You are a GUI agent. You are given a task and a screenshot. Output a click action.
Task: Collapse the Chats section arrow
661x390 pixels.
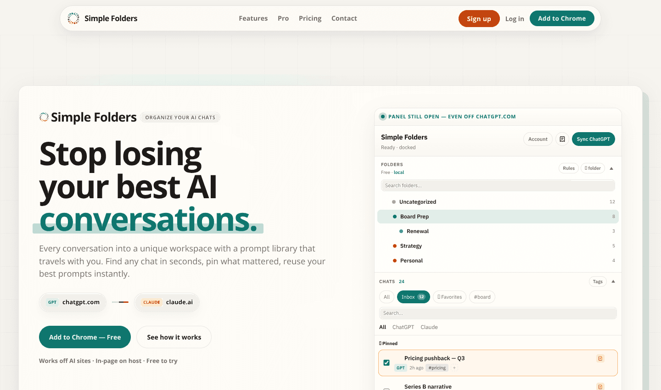[613, 282]
